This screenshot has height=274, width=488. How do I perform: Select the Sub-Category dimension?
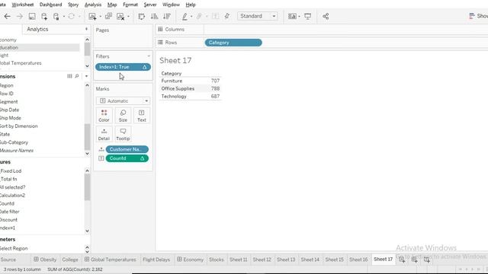(x=14, y=142)
